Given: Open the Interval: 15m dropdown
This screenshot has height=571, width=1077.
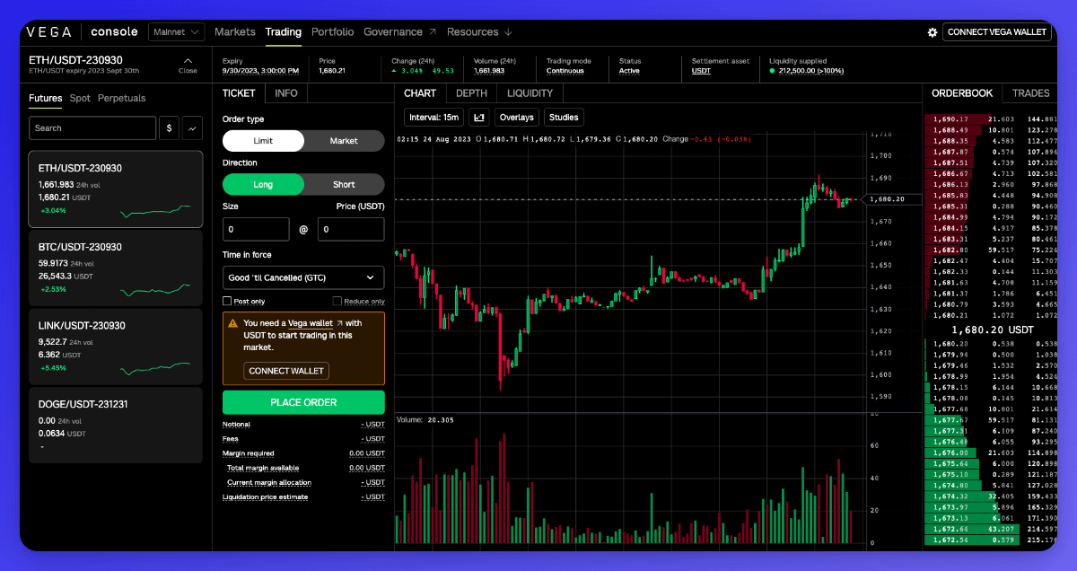Looking at the screenshot, I should click(x=433, y=117).
